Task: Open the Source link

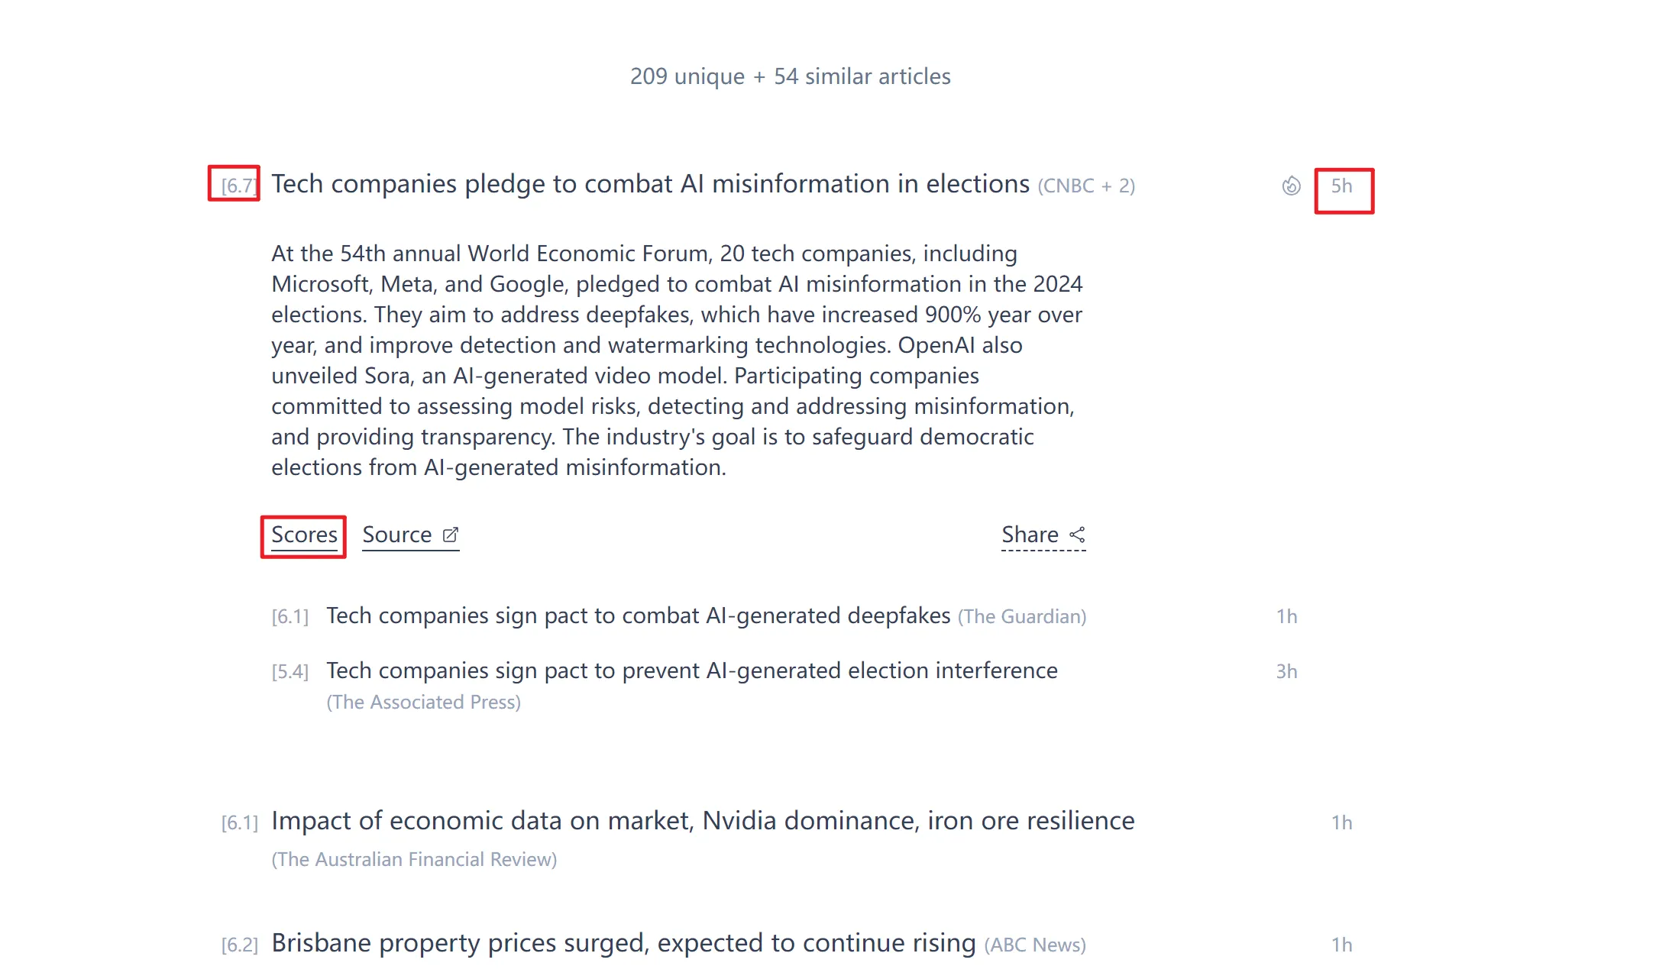Action: pos(397,535)
